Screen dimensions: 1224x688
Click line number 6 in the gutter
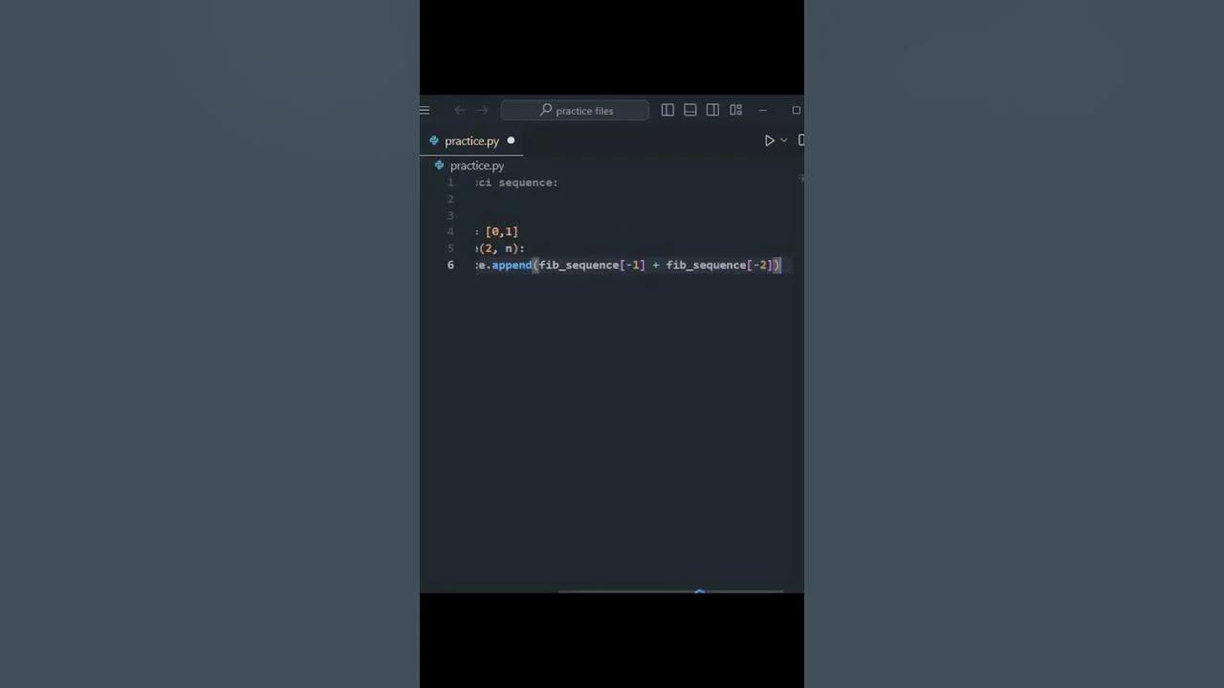coord(450,265)
